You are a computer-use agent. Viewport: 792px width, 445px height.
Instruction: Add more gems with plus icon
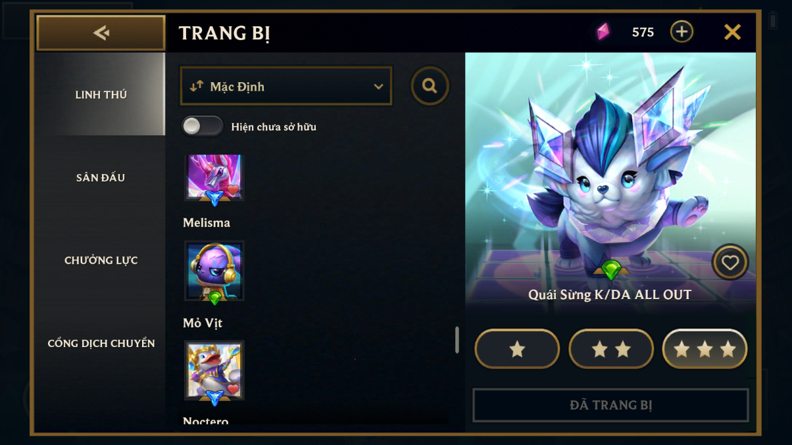click(681, 32)
